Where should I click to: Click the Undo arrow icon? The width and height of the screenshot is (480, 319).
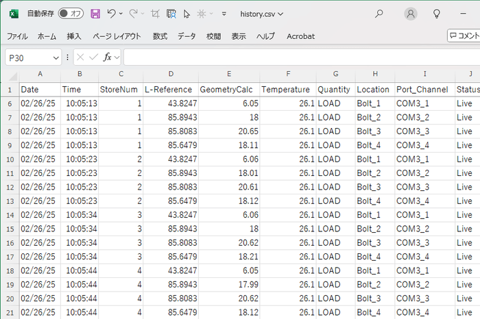click(112, 14)
